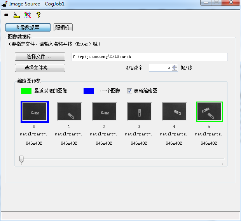Click the metal-part filename under image 1

pyautogui.click(x=68, y=134)
